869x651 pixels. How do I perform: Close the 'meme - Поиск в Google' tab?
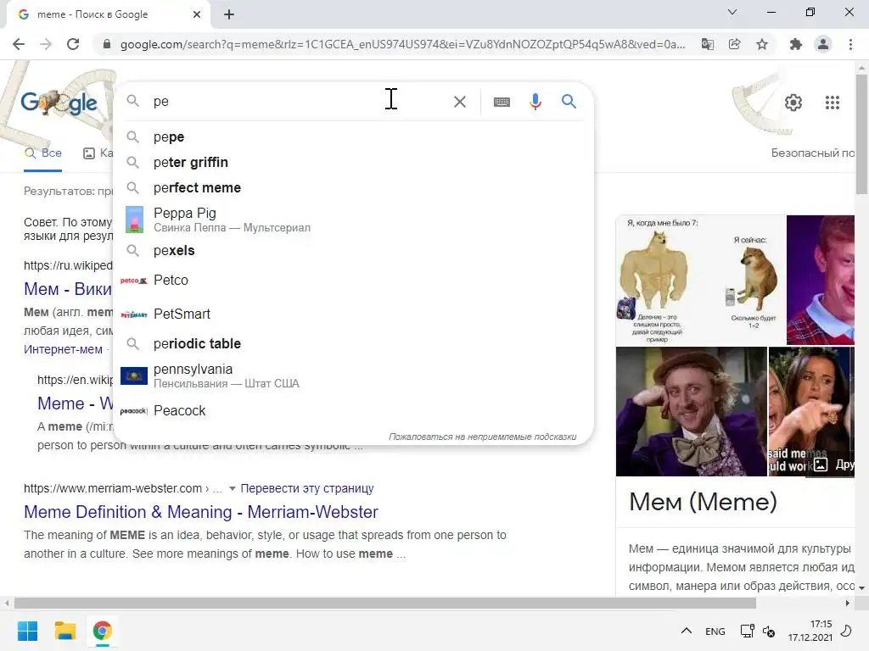click(197, 14)
